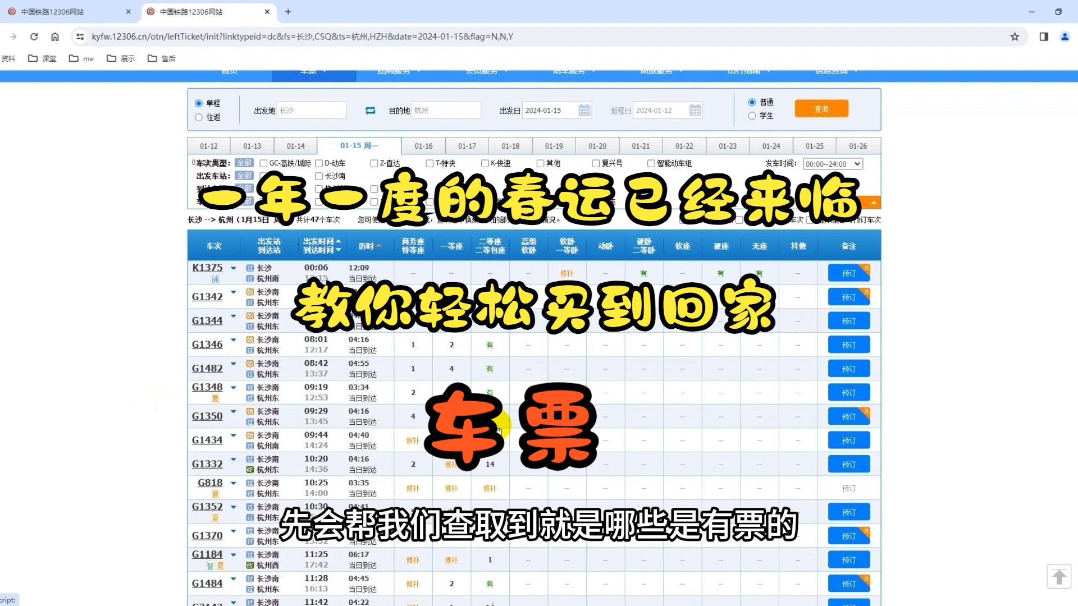Go forward with the browser arrow icon

tap(13, 36)
